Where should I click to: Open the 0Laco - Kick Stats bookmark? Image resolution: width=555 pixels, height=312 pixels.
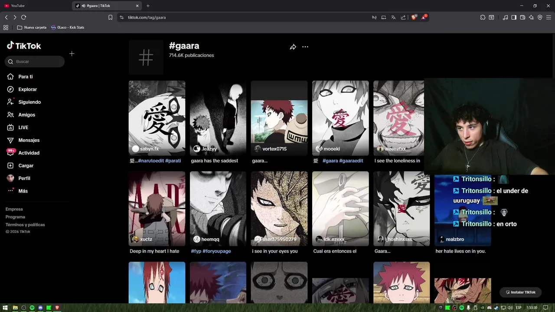(67, 27)
